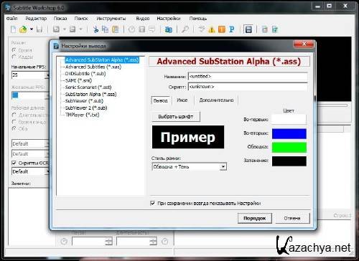This screenshot has height=261, width=359.
Task: Select Sonic Scenarist (*.sst) format
Action: pyautogui.click(x=88, y=87)
